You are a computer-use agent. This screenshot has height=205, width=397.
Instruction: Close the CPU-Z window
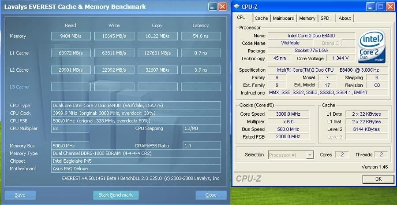[x=390, y=7]
